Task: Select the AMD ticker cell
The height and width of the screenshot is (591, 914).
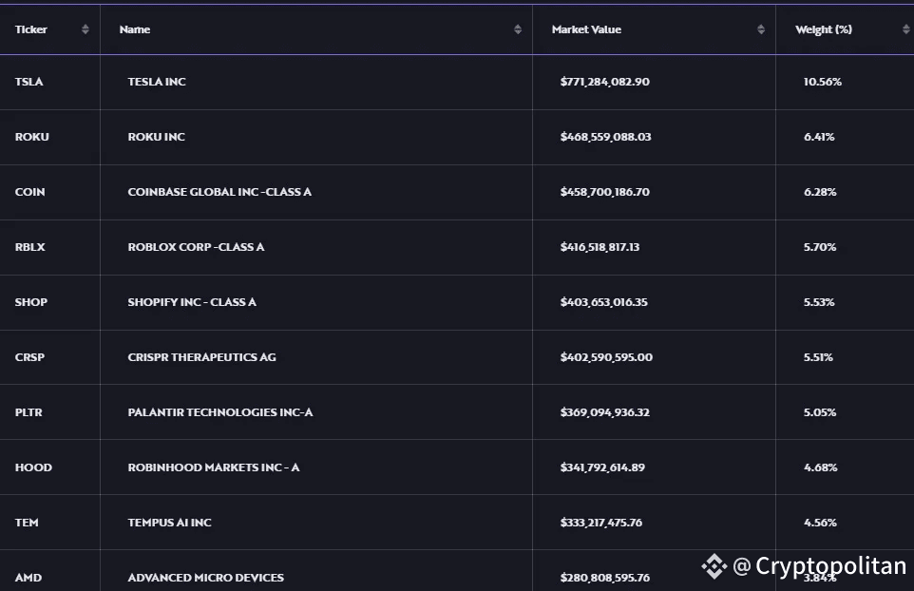Action: point(28,578)
